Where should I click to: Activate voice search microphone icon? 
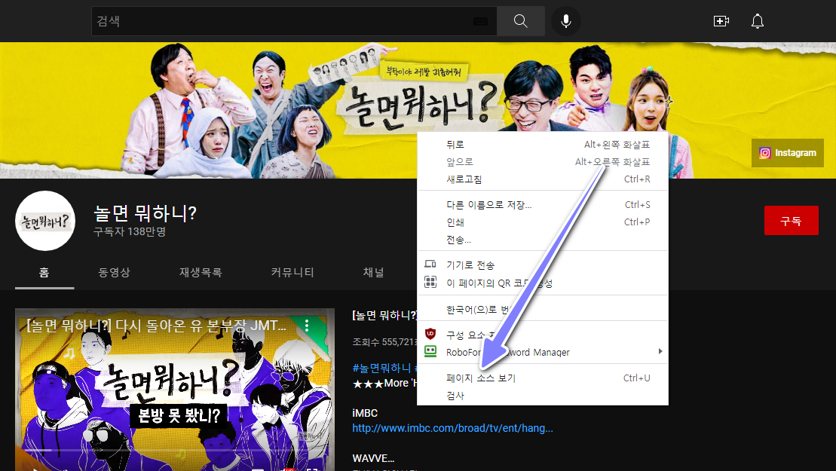565,21
